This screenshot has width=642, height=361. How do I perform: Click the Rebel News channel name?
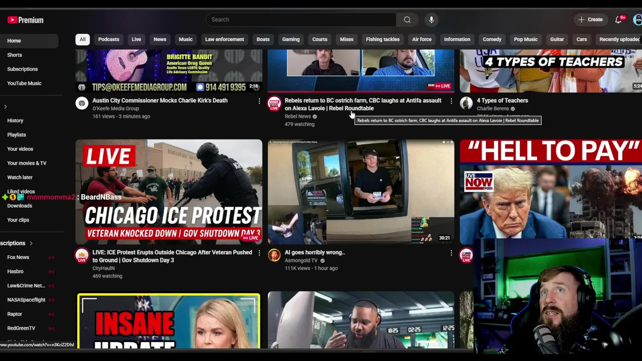(297, 116)
